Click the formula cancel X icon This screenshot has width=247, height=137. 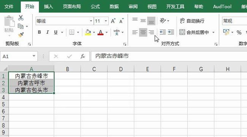coord(56,56)
